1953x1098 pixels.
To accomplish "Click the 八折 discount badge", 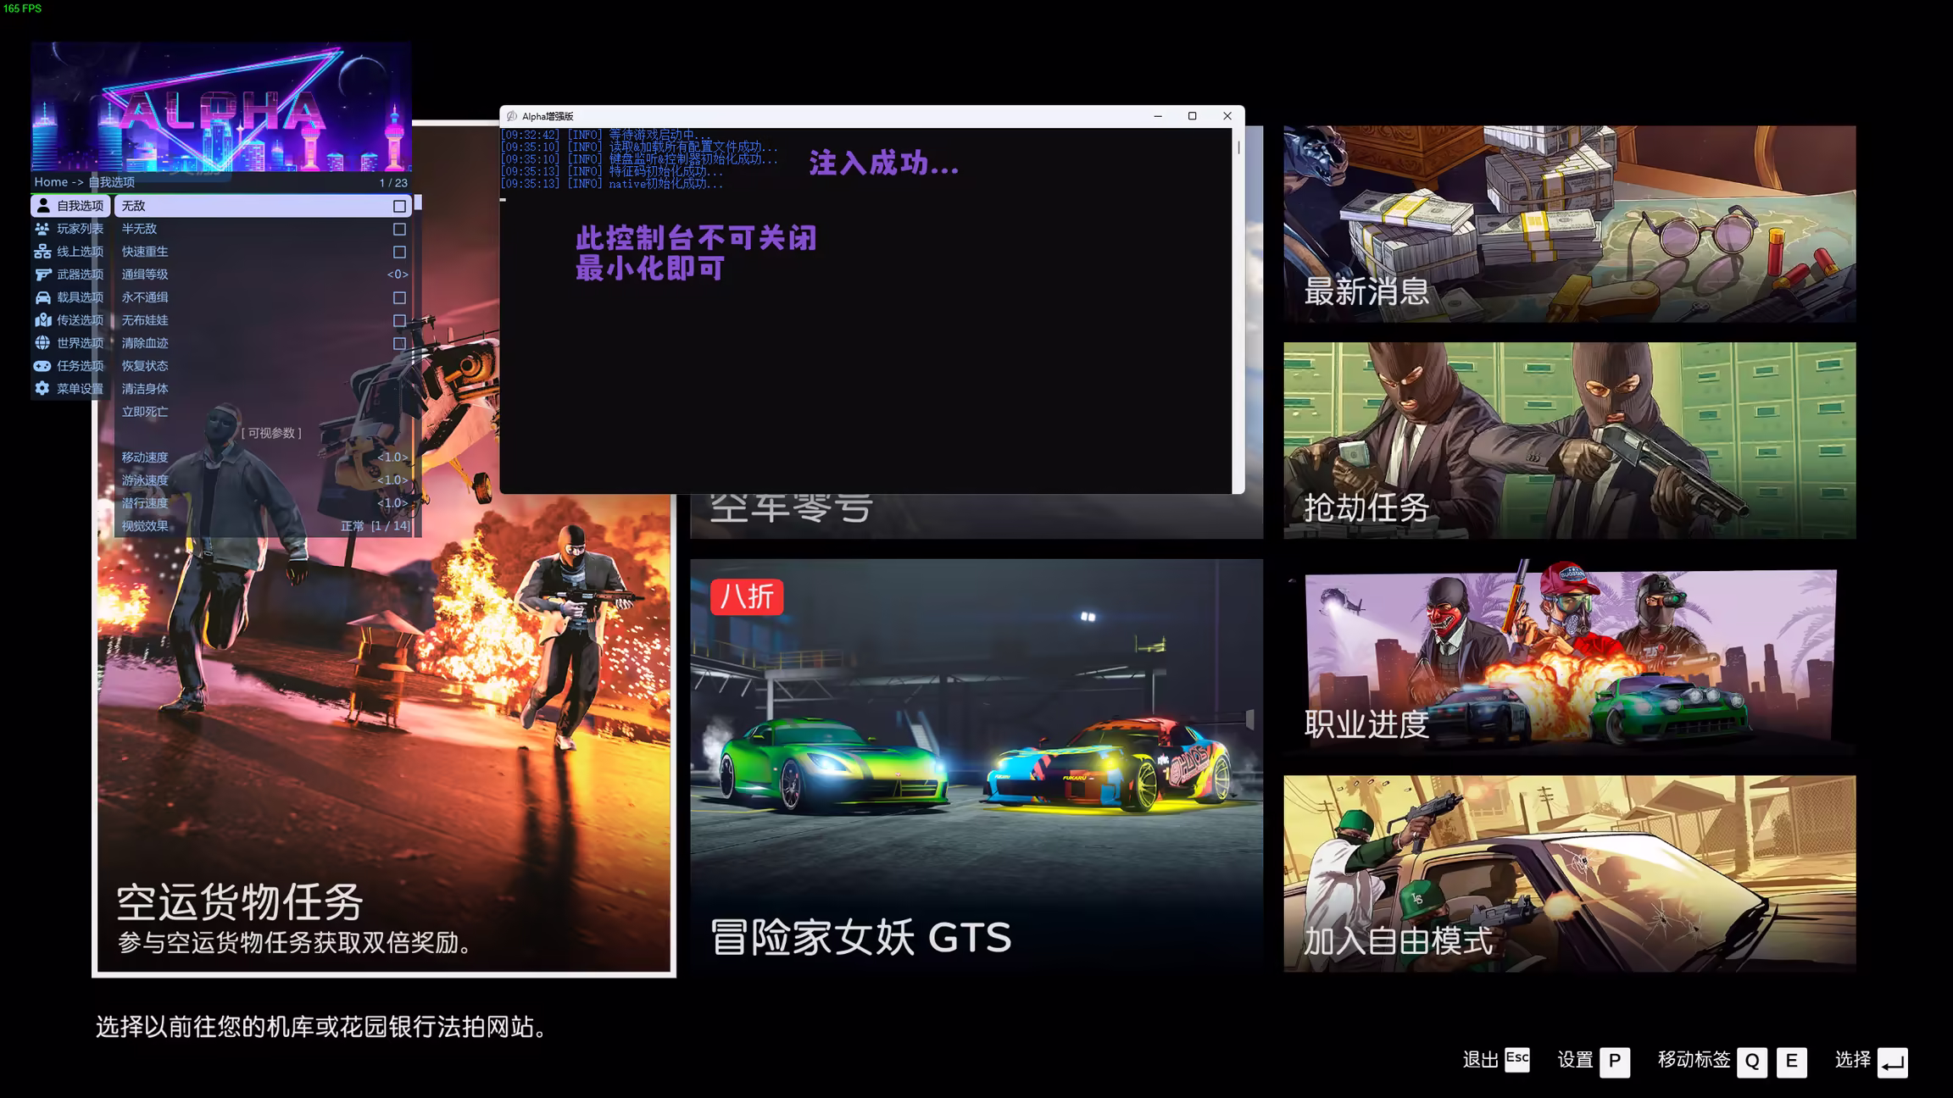I will pyautogui.click(x=747, y=596).
